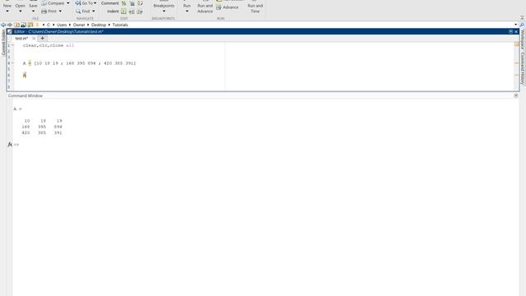Viewport: 526px width, 296px height.
Task: Click the Find magnifier icon
Action: coord(78,12)
